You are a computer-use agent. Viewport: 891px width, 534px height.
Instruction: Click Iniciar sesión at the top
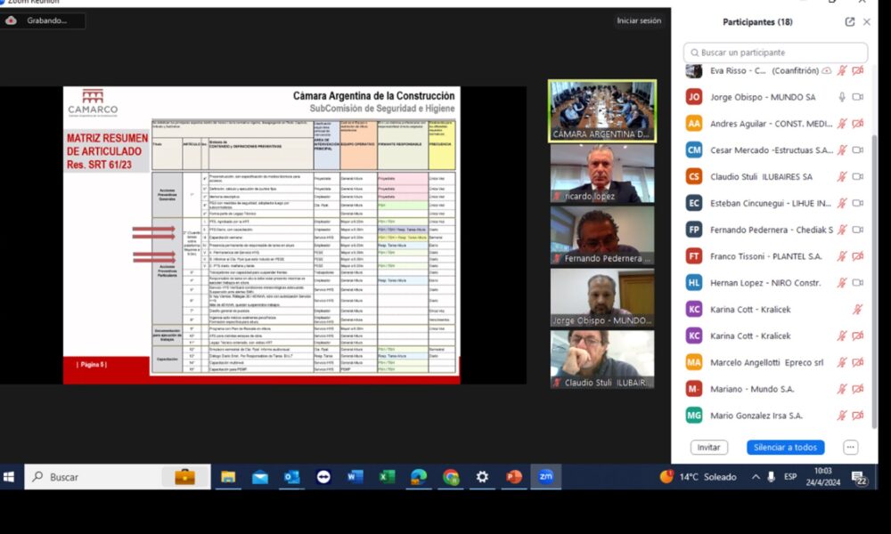pos(639,20)
